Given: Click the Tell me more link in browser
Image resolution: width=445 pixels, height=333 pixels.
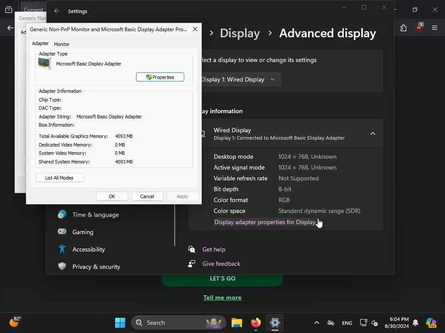Looking at the screenshot, I should click(222, 297).
